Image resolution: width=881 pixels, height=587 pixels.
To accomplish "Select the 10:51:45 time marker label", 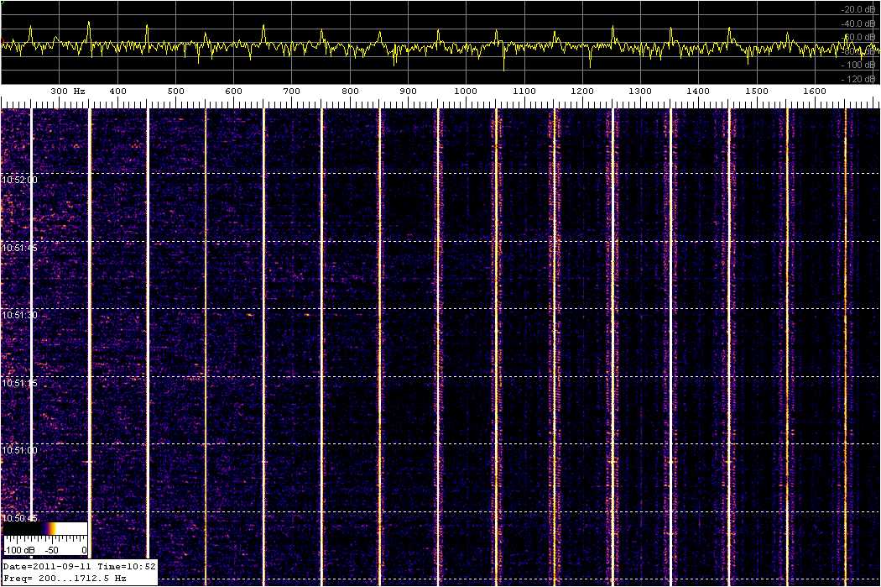I will click(19, 248).
